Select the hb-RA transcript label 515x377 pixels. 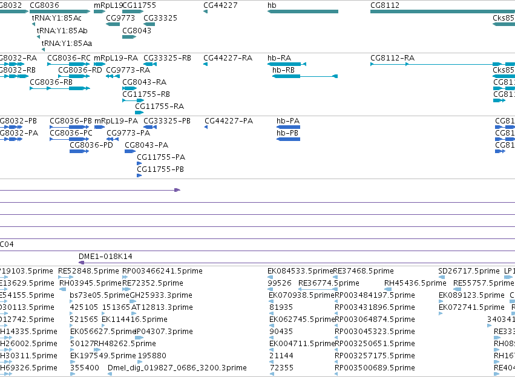click(279, 58)
